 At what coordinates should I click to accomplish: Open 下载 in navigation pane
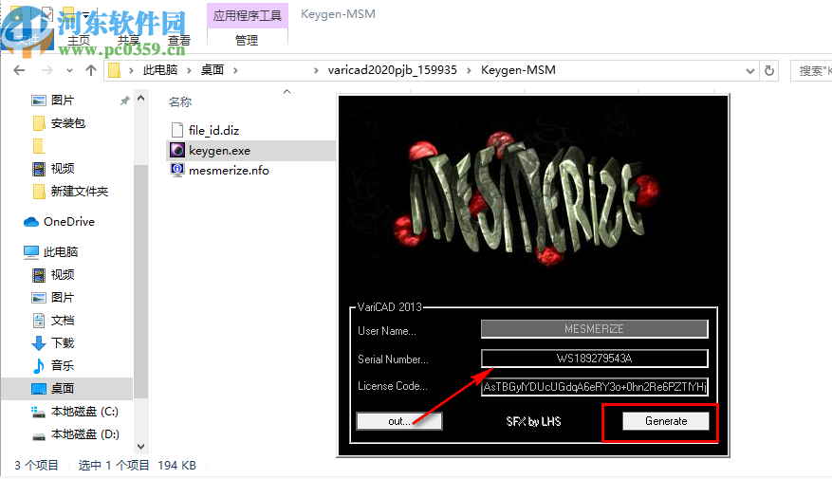pyautogui.click(x=62, y=343)
